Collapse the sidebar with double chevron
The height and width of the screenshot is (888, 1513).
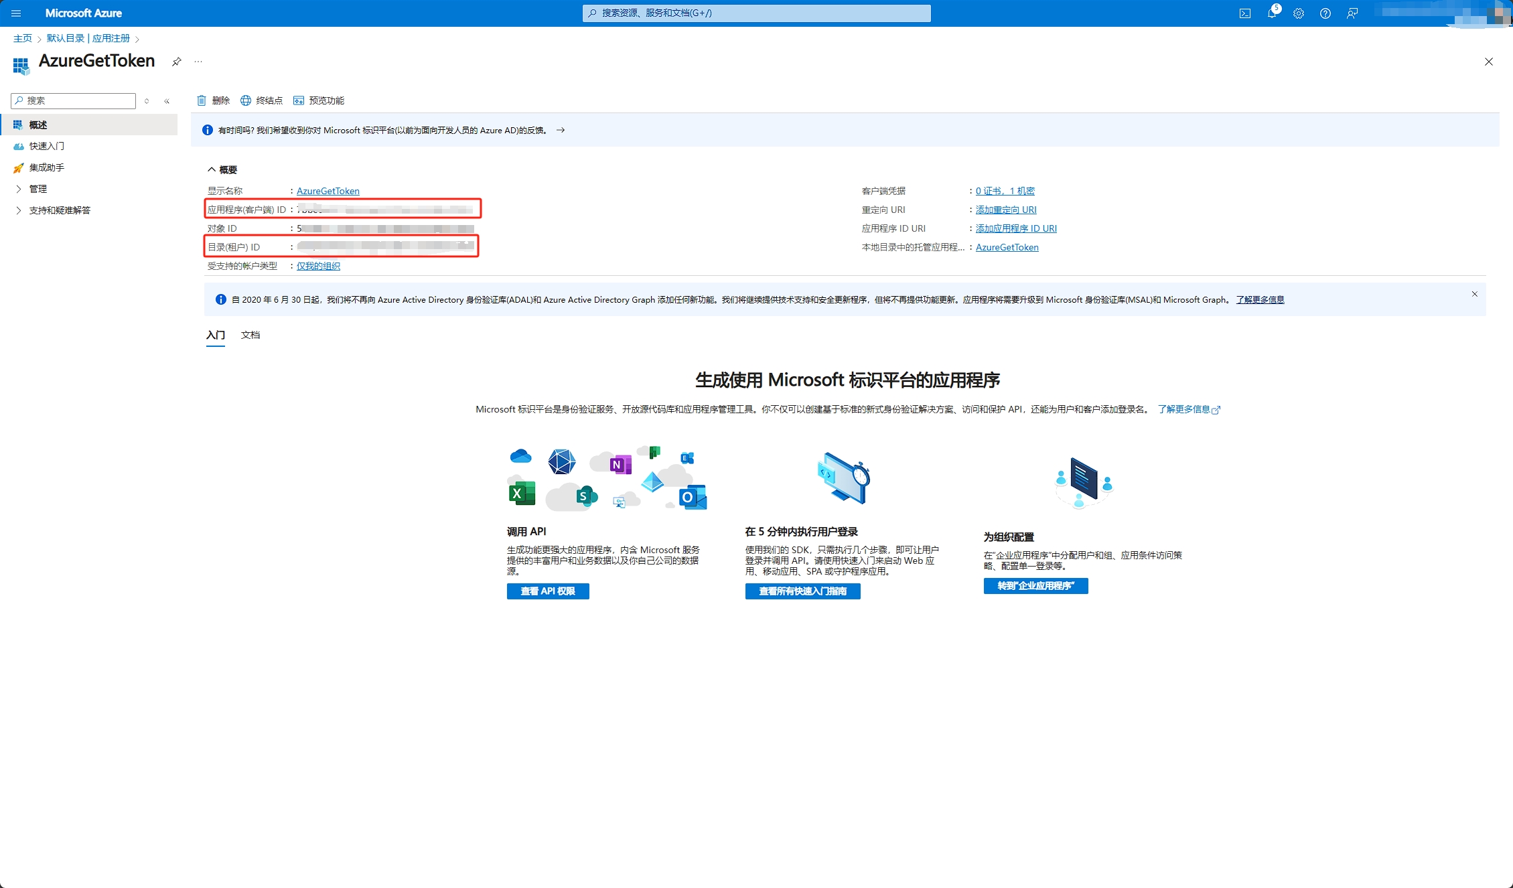pos(167,101)
